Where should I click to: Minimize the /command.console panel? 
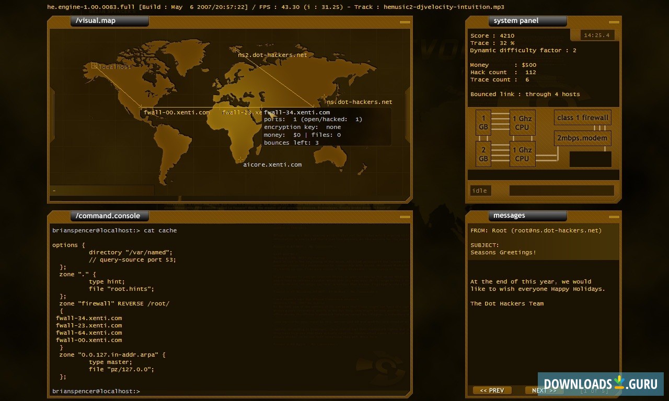click(x=405, y=217)
